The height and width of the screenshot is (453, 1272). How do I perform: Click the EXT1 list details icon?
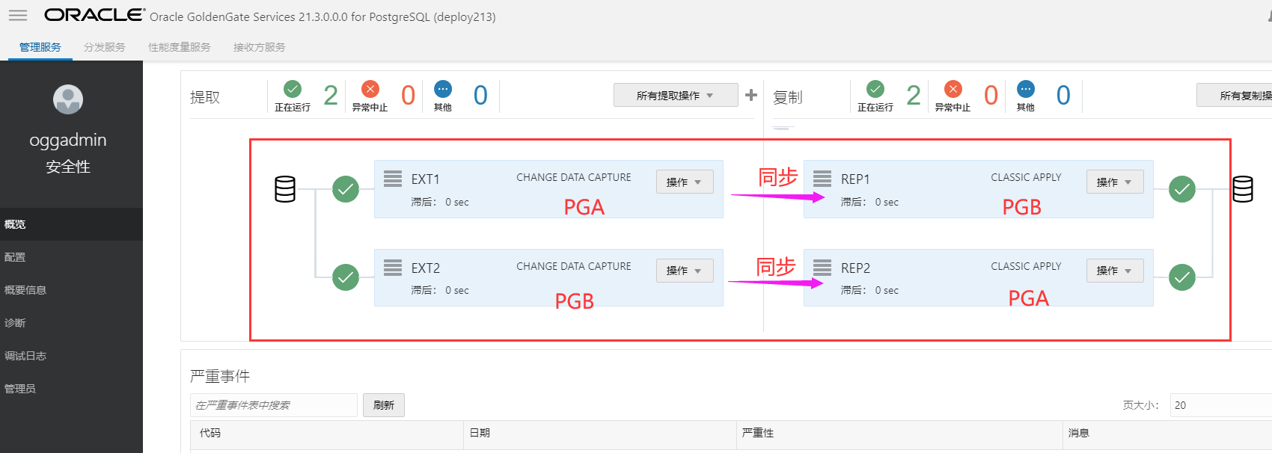[393, 179]
